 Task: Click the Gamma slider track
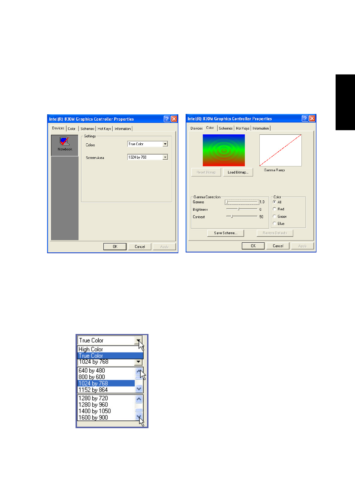[242, 202]
